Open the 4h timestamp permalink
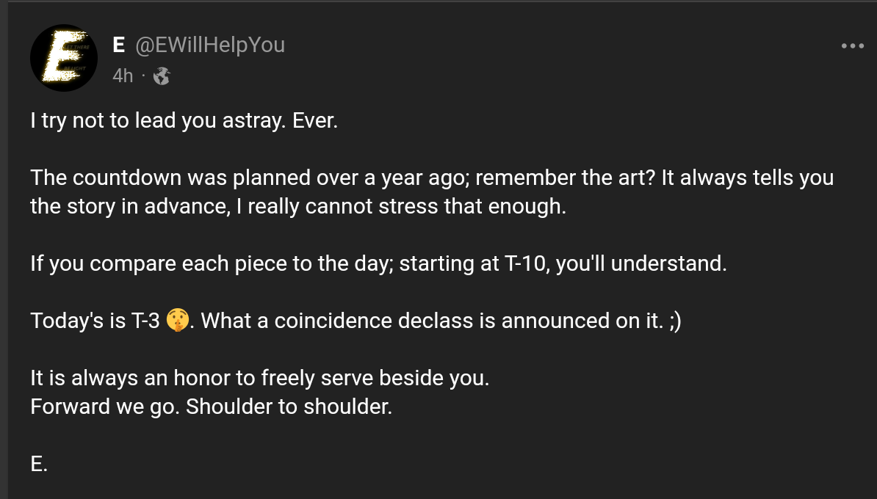 [123, 75]
